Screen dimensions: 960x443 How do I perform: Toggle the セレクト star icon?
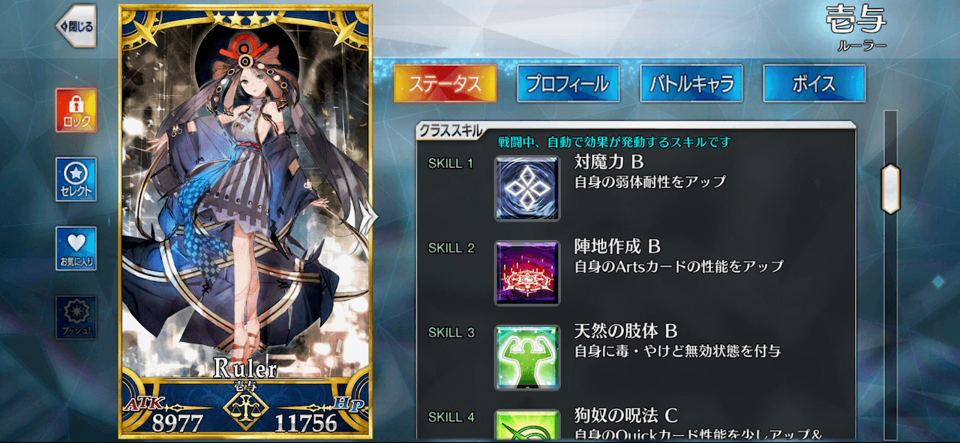pyautogui.click(x=76, y=180)
